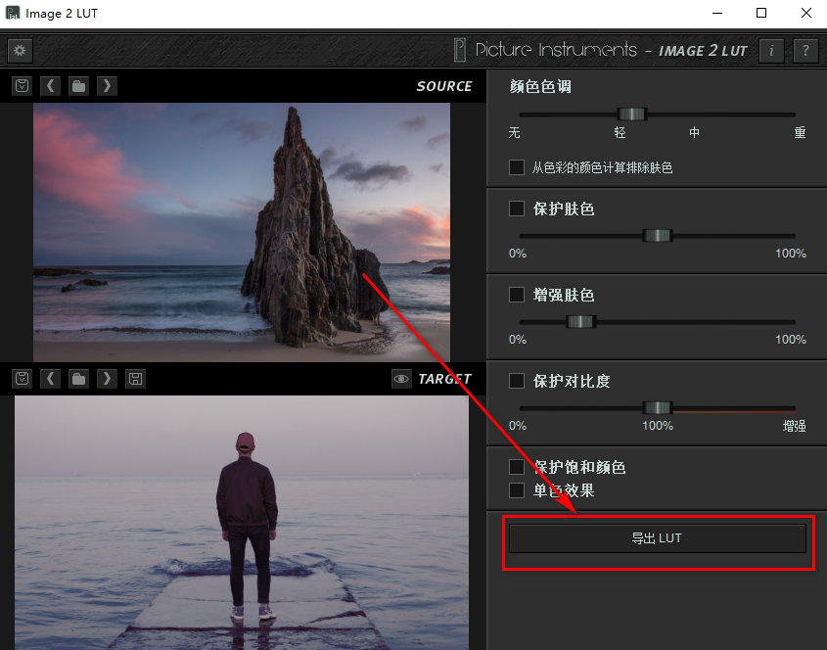Go to previous image in SOURCE panel
Image resolution: width=827 pixels, height=650 pixels.
(50, 85)
